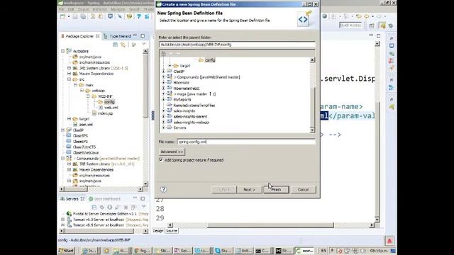Expand sales-insights-parent in the dialog tree
454x255 pixels.
click(x=164, y=116)
